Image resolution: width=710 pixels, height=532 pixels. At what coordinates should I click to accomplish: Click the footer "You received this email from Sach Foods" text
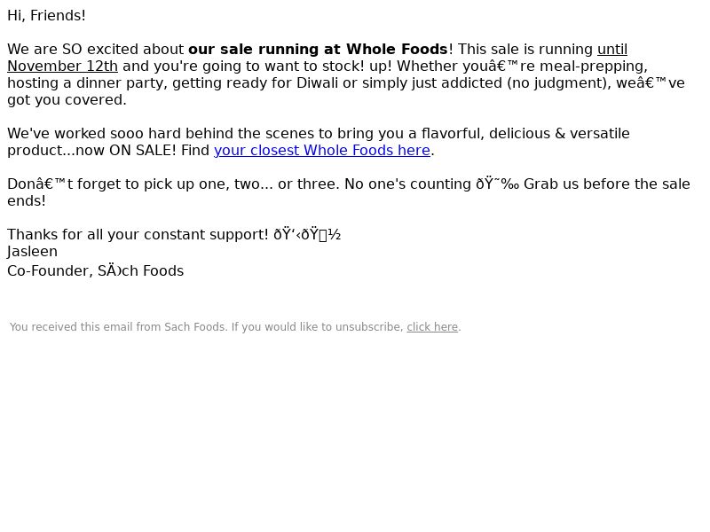tap(117, 326)
